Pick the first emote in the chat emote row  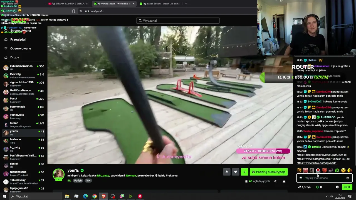299,170
